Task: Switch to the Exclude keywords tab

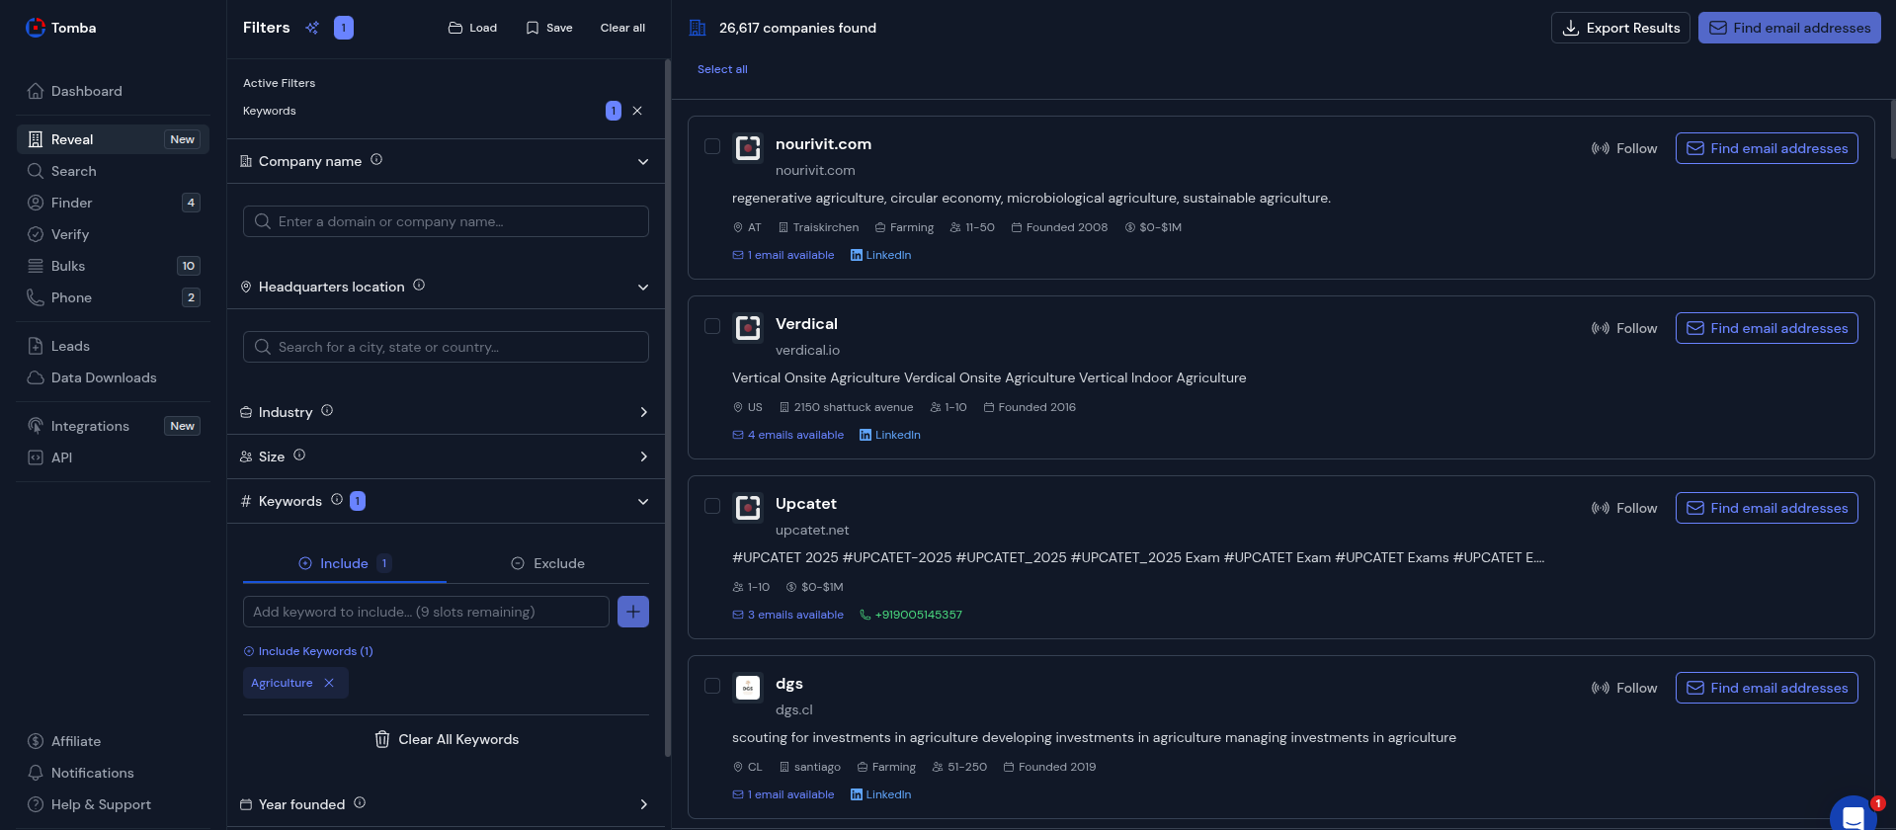Action: coord(547,563)
